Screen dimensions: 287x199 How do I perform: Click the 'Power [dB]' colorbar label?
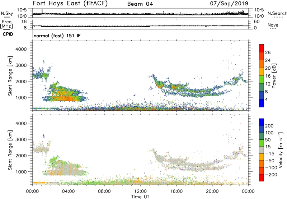click(x=274, y=76)
